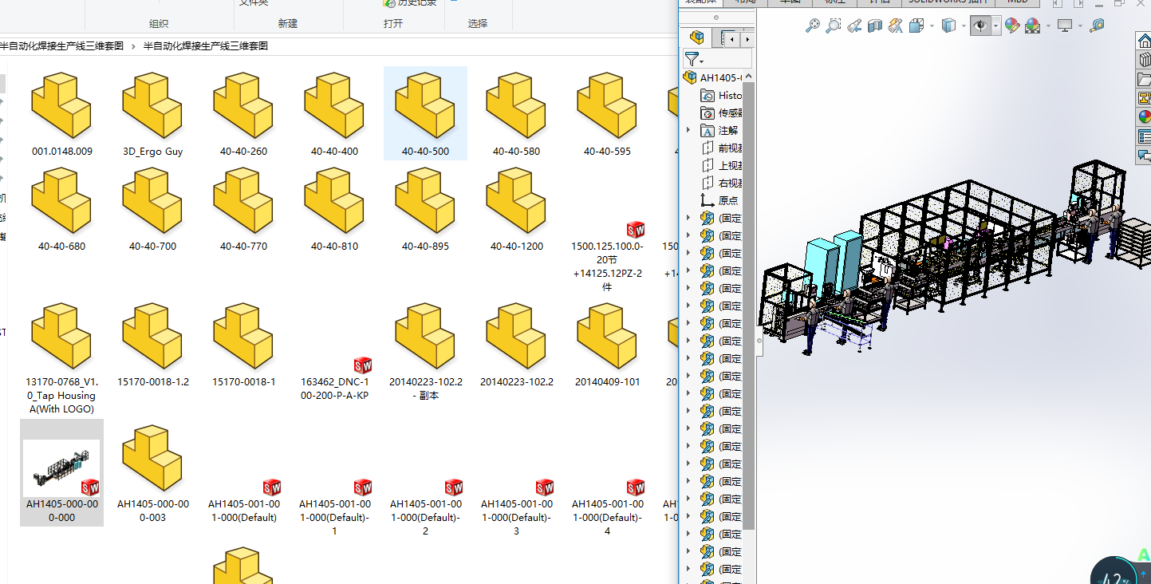Open the FeatureManager filter funnel dropdown

pos(695,59)
